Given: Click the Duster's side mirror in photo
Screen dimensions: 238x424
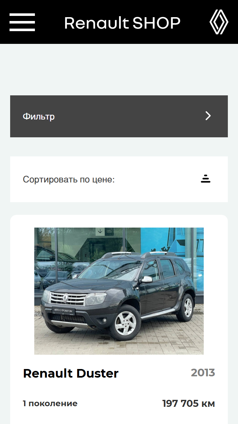Looking at the screenshot, I should click(147, 279).
